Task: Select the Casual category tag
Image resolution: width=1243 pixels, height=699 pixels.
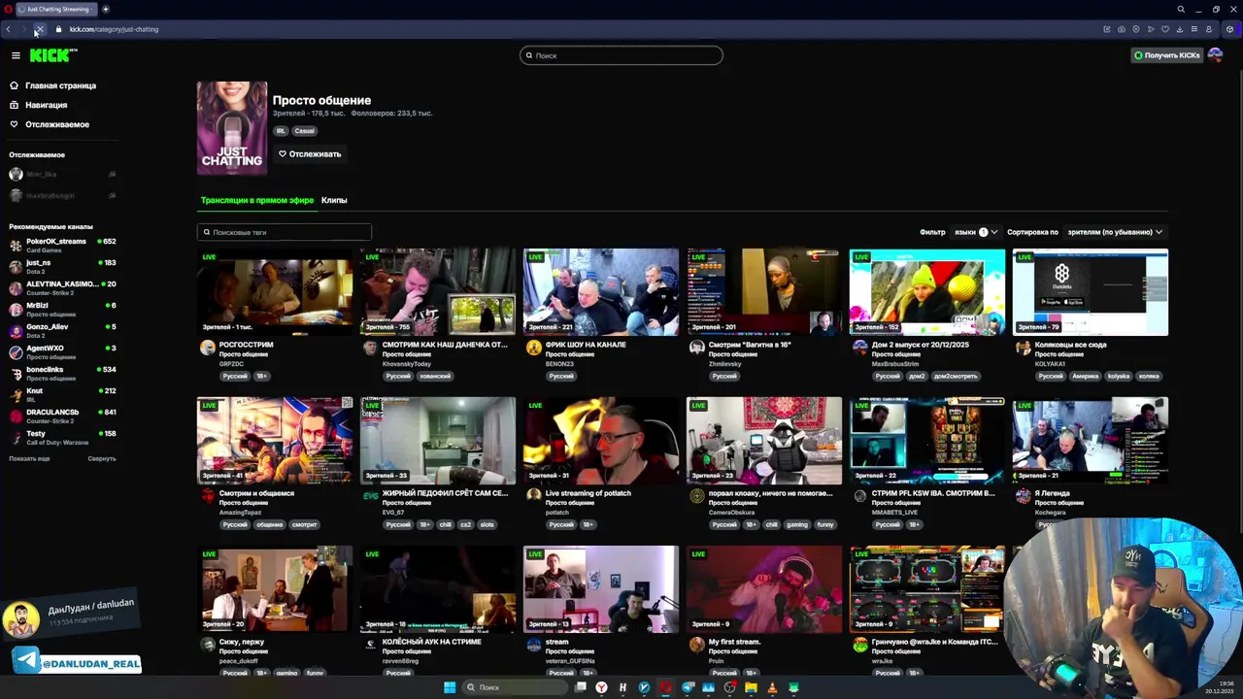Action: click(305, 131)
